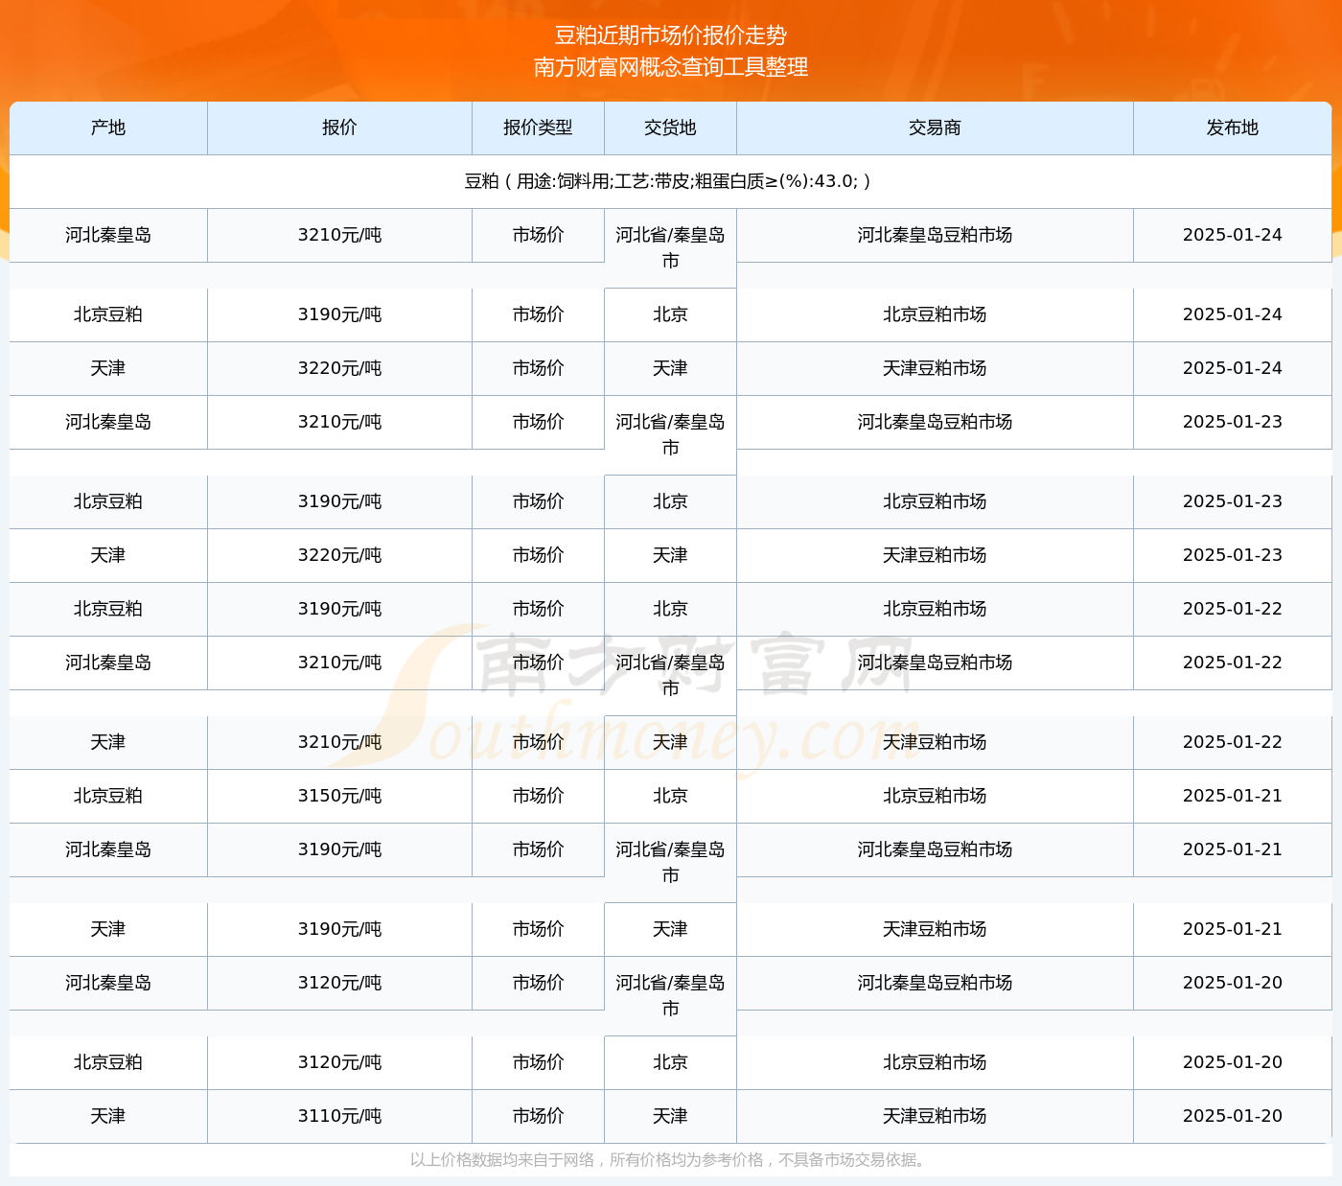1342x1186 pixels.
Task: Click the 3150元/吨 北京豆粕 price
Action: coord(339,796)
